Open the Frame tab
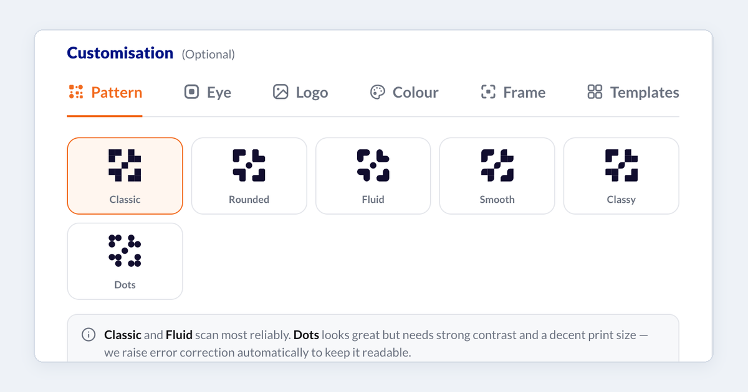 tap(513, 93)
